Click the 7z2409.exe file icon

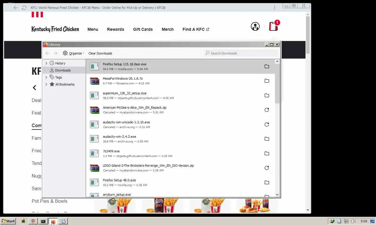(x=94, y=154)
